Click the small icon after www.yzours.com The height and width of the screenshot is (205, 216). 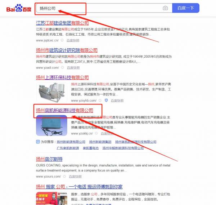pos(64,176)
